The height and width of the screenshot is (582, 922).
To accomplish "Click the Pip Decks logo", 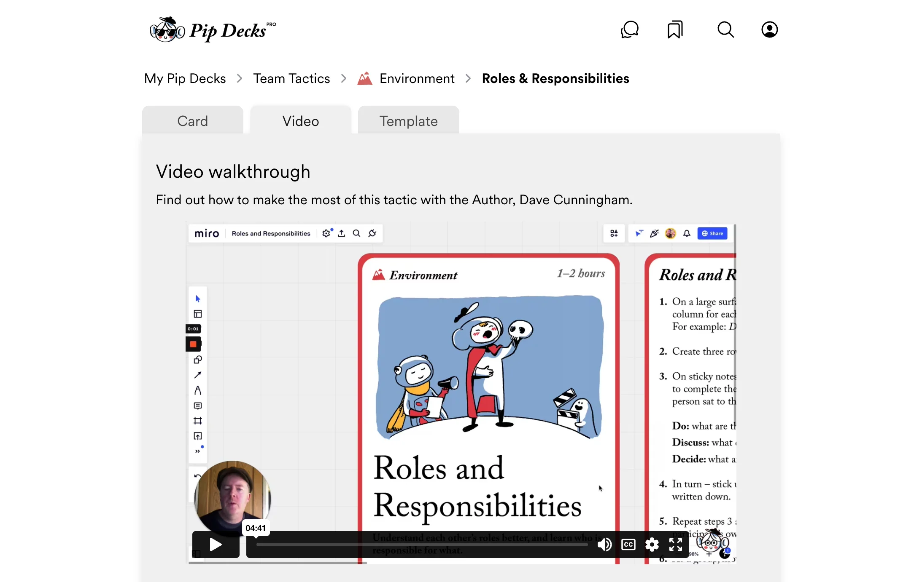I will (x=213, y=30).
